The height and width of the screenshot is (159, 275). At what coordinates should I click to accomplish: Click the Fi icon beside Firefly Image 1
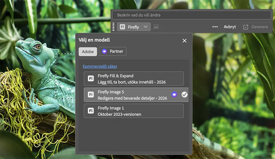91,111
